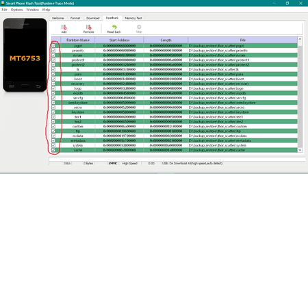Switch to the Memory Test tab

[x=133, y=18]
